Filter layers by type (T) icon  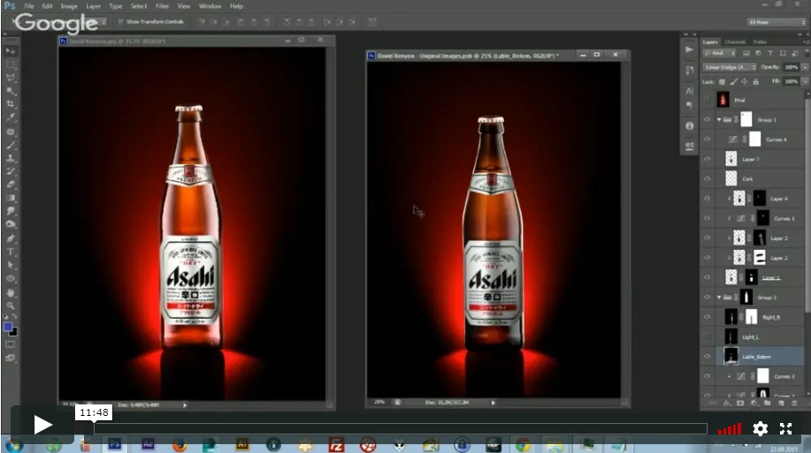pyautogui.click(x=770, y=53)
